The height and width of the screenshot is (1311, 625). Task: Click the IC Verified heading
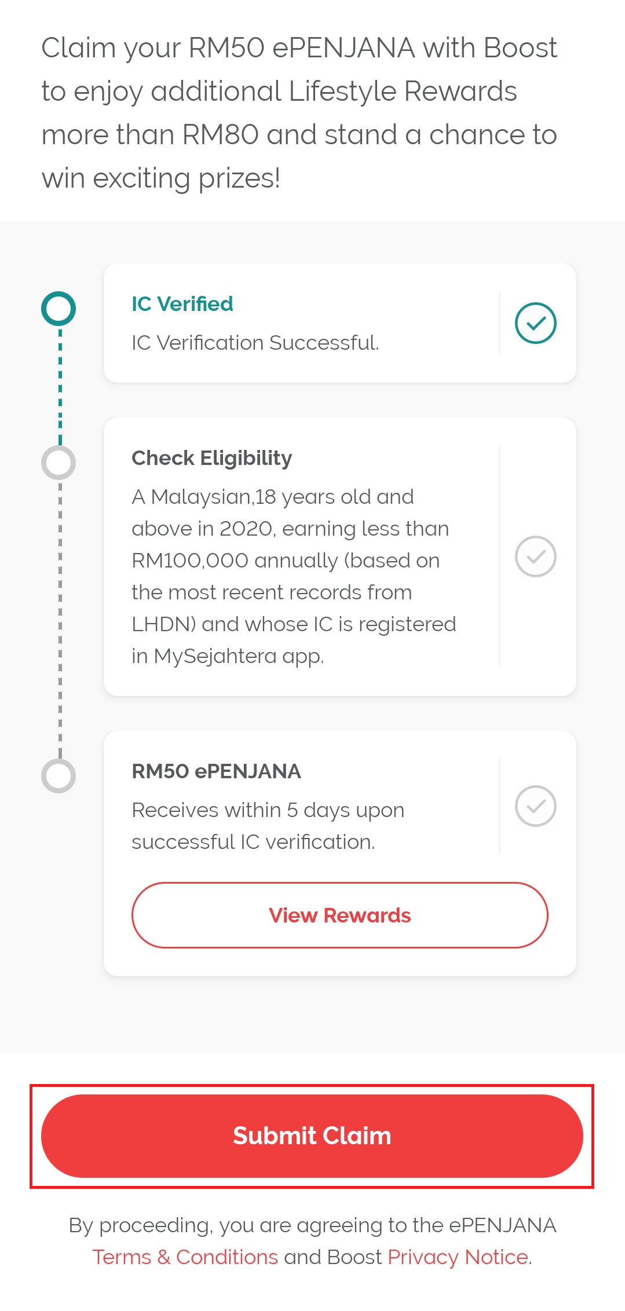[182, 304]
